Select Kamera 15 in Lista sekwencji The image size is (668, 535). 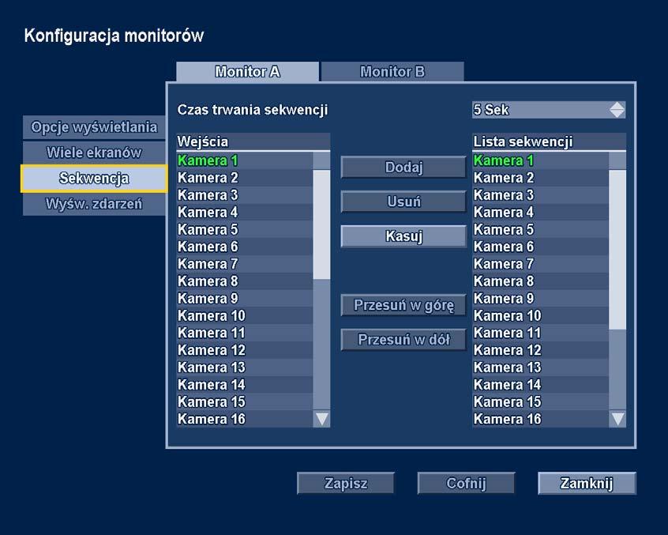(541, 402)
